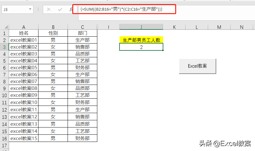
Task: Select column C header
Action: tap(83, 27)
